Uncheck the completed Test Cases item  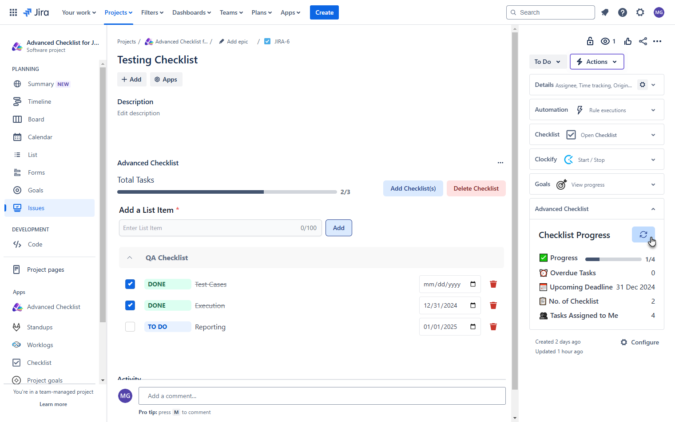click(x=130, y=284)
